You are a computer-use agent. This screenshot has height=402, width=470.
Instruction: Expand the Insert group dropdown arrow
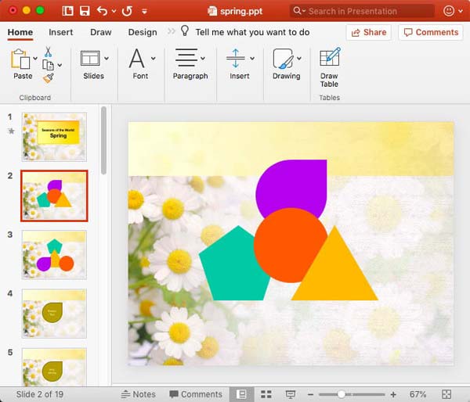pyautogui.click(x=252, y=58)
